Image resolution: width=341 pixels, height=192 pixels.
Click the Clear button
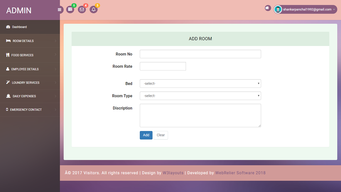click(x=161, y=135)
